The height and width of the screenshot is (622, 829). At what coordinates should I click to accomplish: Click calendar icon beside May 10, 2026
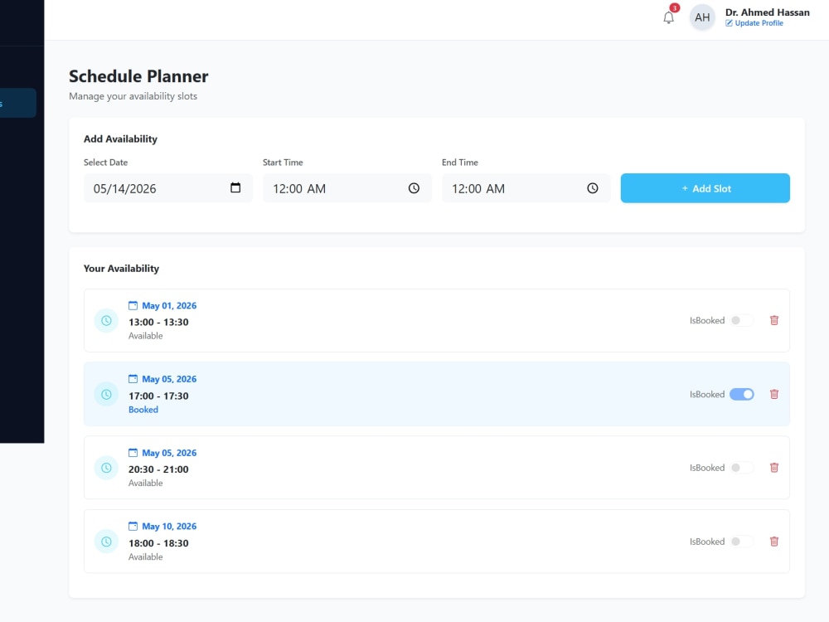click(133, 527)
